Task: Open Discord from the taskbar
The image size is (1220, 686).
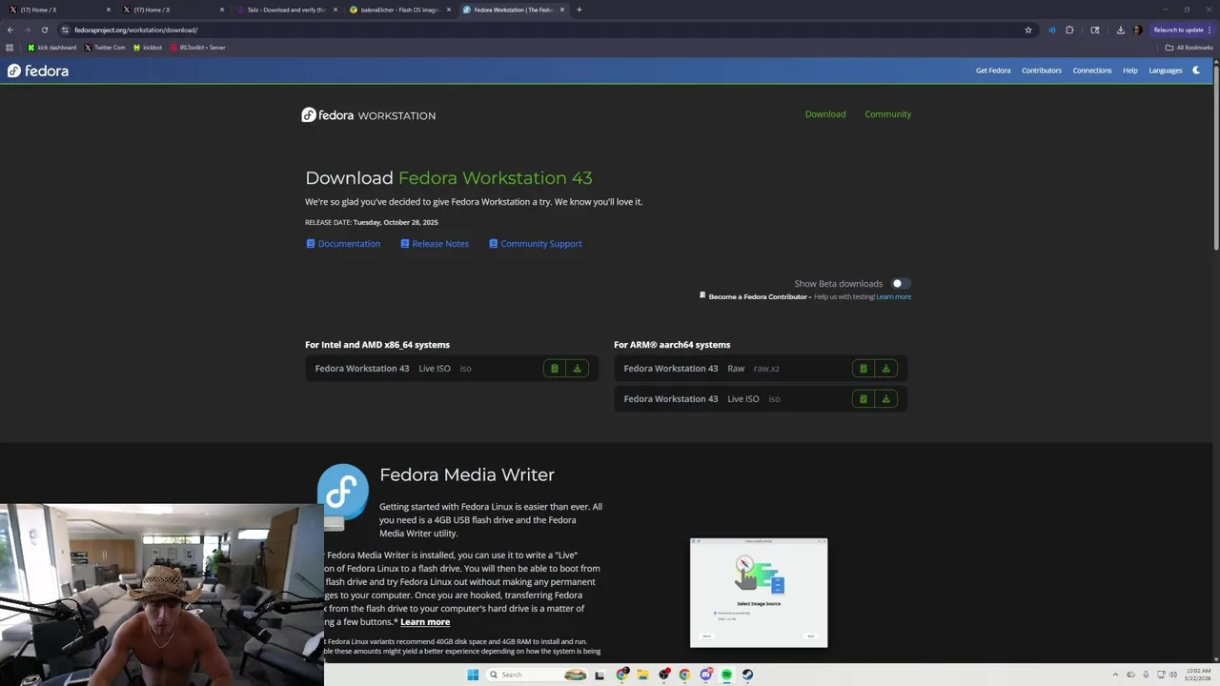Action: (705, 675)
